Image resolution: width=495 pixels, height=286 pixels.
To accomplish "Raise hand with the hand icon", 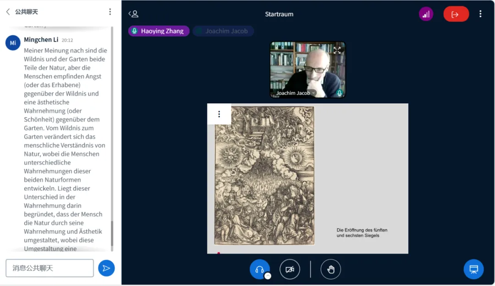I will (x=330, y=269).
